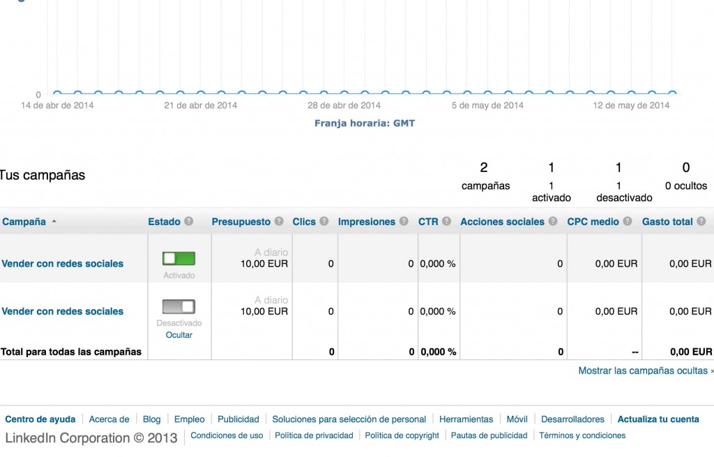Open Condiciones de uso link
The image size is (714, 457).
tap(227, 435)
